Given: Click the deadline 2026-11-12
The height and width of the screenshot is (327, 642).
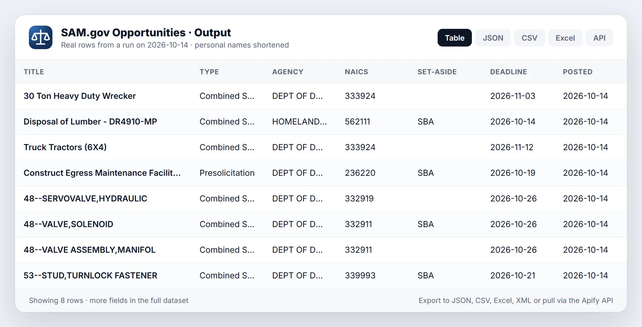Looking at the screenshot, I should [x=511, y=147].
